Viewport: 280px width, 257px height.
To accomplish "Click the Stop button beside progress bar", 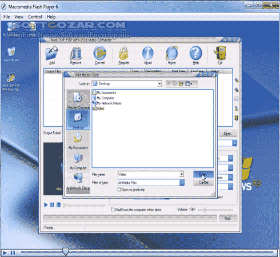I will point(228,218).
